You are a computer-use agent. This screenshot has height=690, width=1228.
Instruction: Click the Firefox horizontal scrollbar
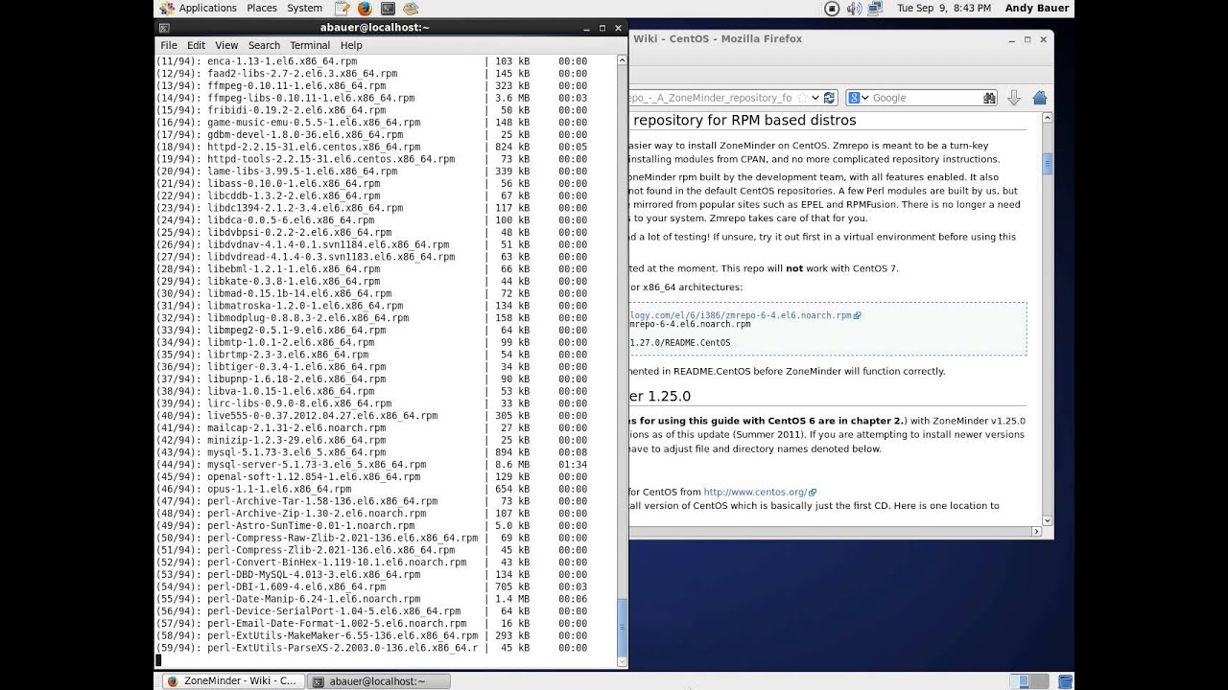(x=834, y=532)
